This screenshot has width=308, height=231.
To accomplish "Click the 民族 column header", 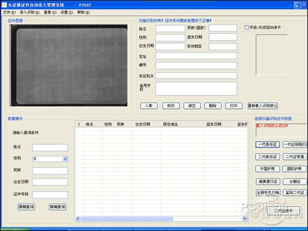I will coord(123,124).
